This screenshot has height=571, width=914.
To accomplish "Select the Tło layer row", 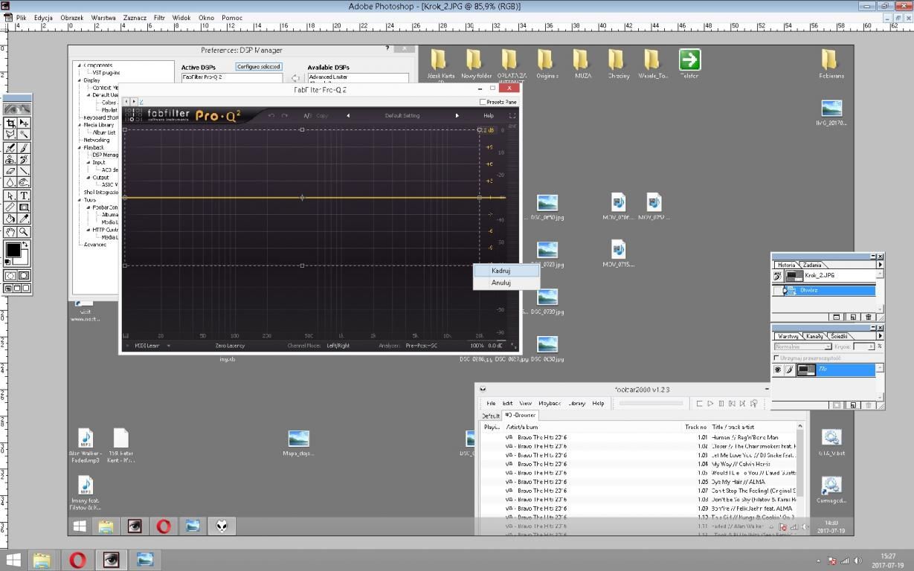I will pyautogui.click(x=837, y=370).
